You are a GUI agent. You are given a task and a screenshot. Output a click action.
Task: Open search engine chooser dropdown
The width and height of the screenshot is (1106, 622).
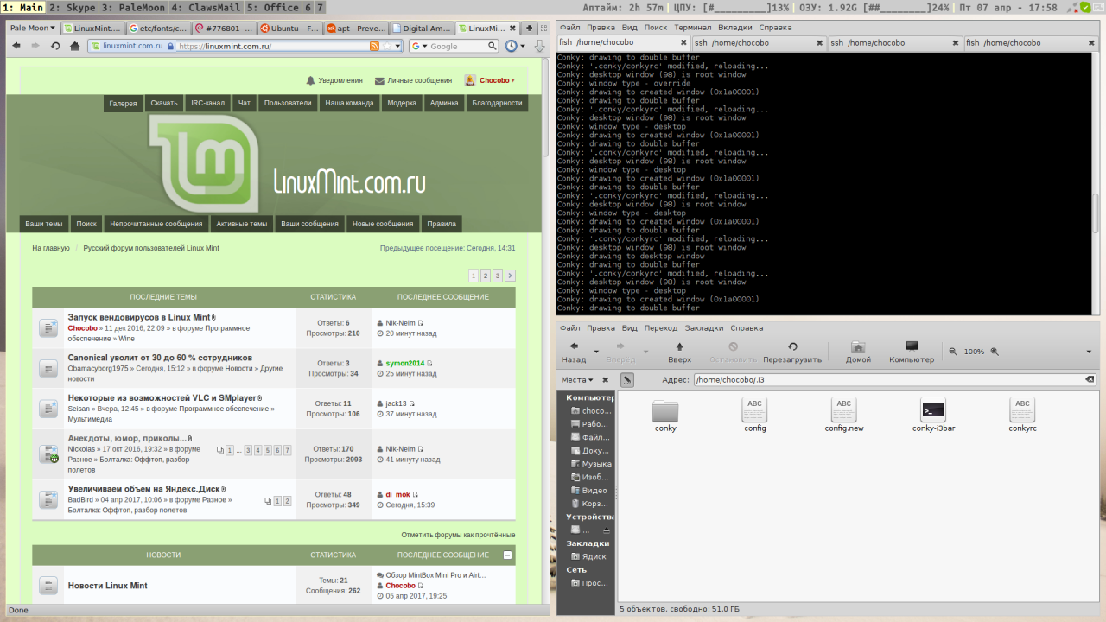(x=423, y=46)
